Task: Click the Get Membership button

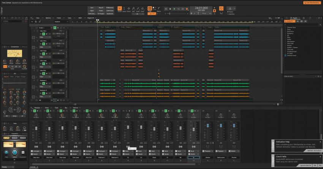Action: coord(311,2)
